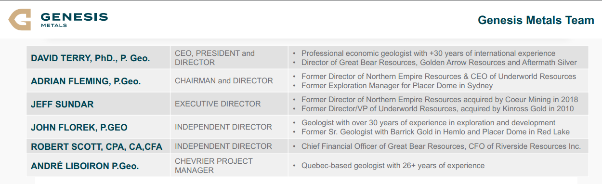Select John Florek's INDEPENDENT DIRECTOR role cell
This screenshot has height=184, width=602.
pyautogui.click(x=229, y=127)
